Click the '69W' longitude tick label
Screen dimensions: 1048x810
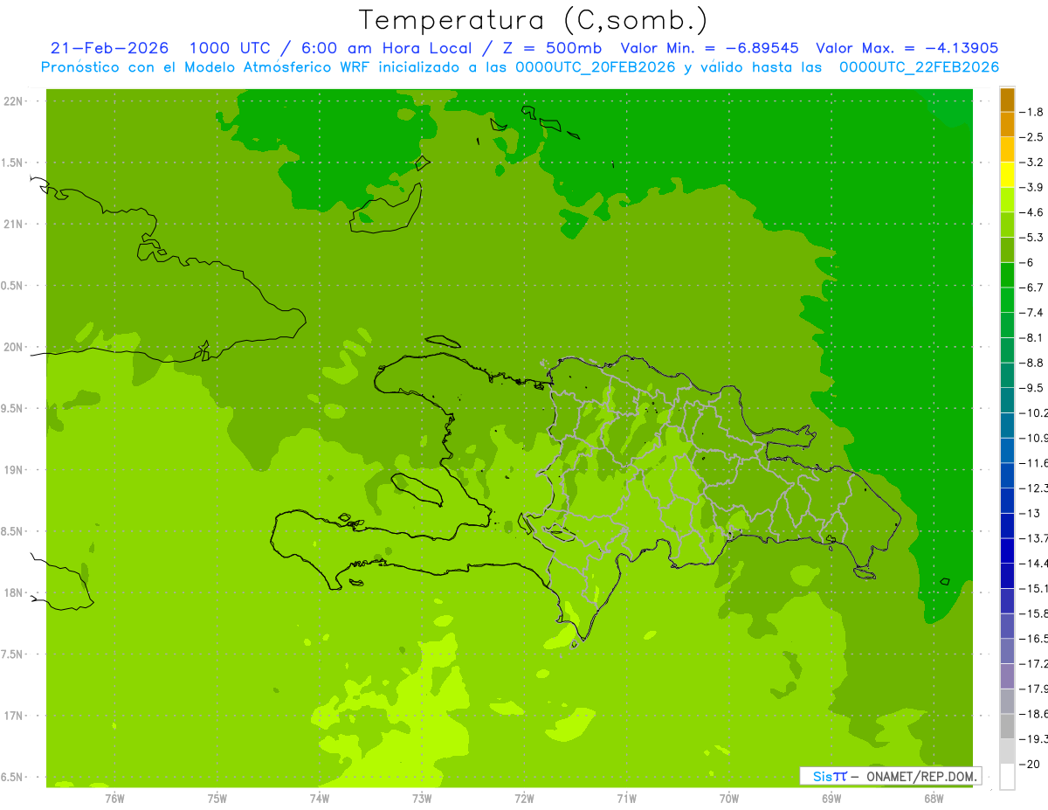pyautogui.click(x=831, y=797)
